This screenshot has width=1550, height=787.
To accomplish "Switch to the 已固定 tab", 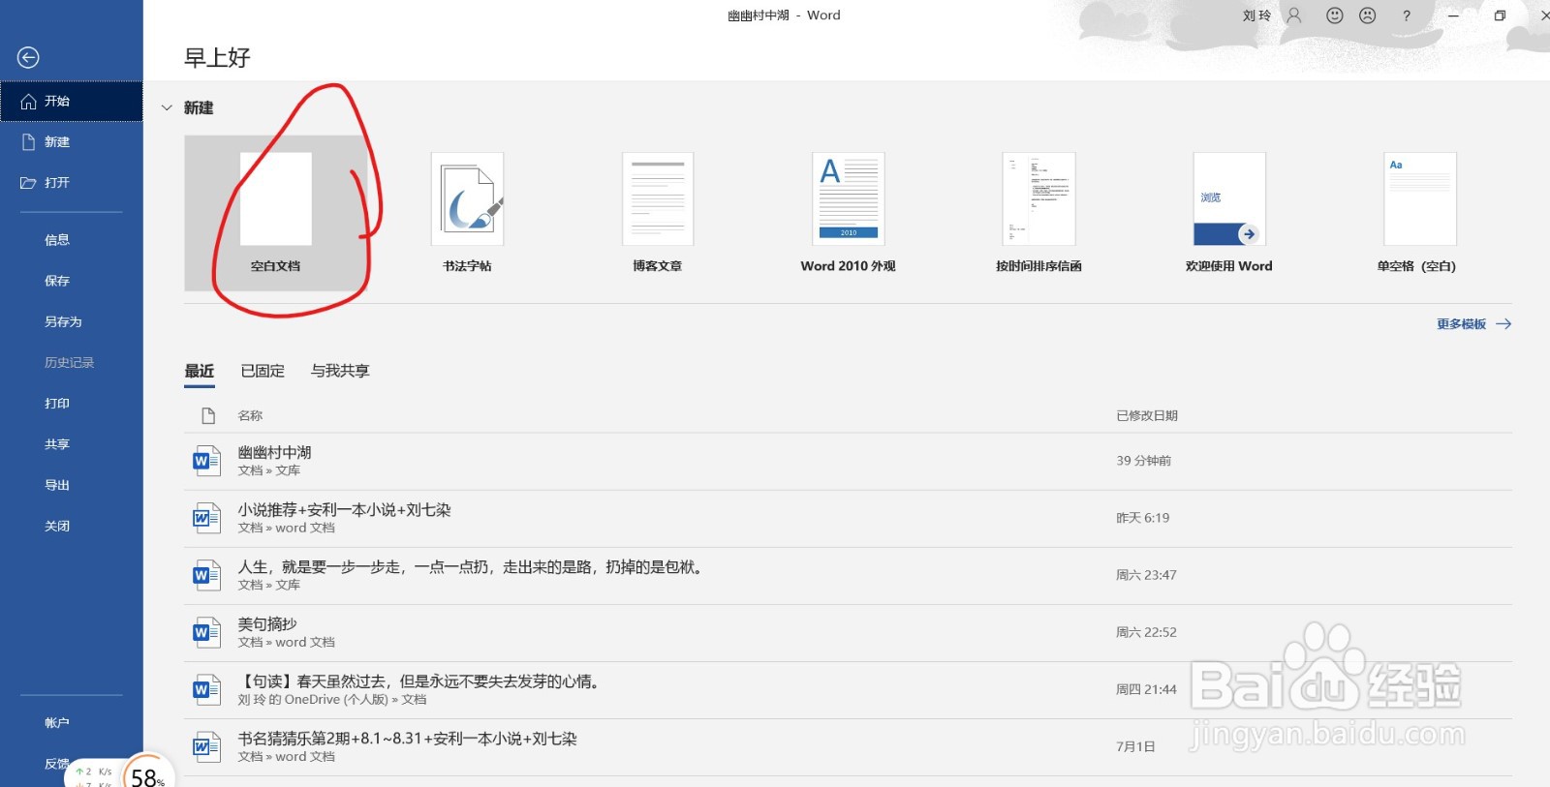I will pyautogui.click(x=263, y=371).
